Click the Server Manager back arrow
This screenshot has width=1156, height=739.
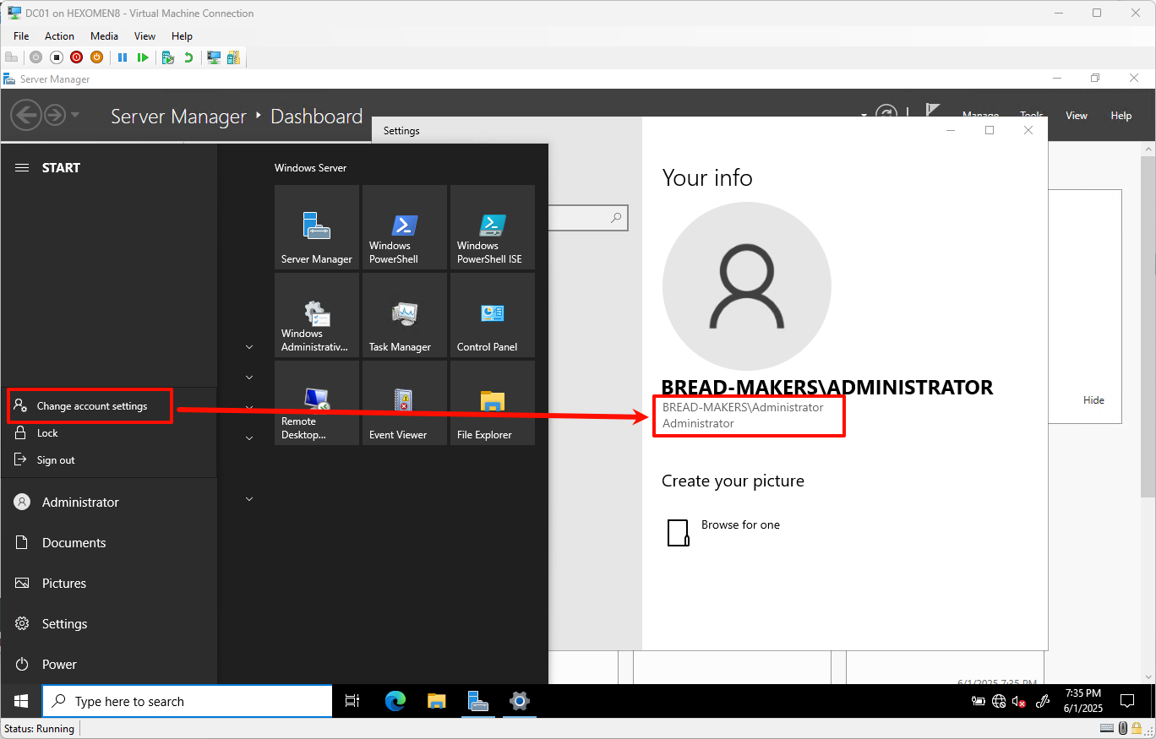(25, 115)
